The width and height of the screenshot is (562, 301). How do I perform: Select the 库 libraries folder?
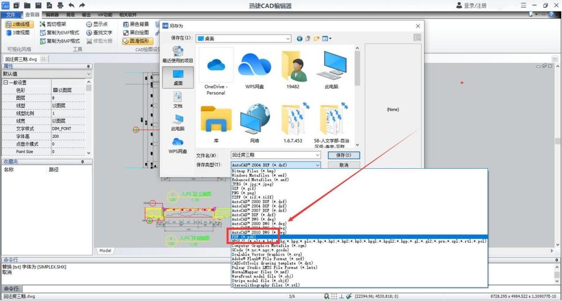pyautogui.click(x=216, y=123)
